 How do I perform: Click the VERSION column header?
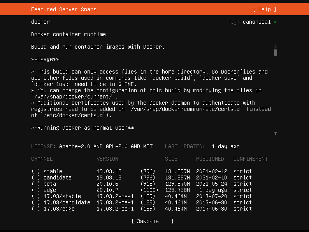point(107,159)
